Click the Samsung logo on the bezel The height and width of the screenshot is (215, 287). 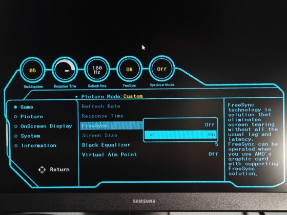point(144,201)
